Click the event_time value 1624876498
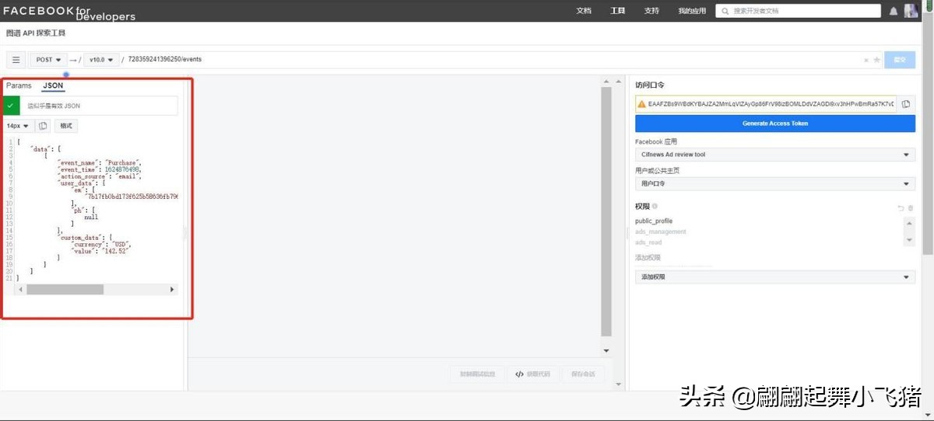This screenshot has width=934, height=421. click(x=123, y=169)
